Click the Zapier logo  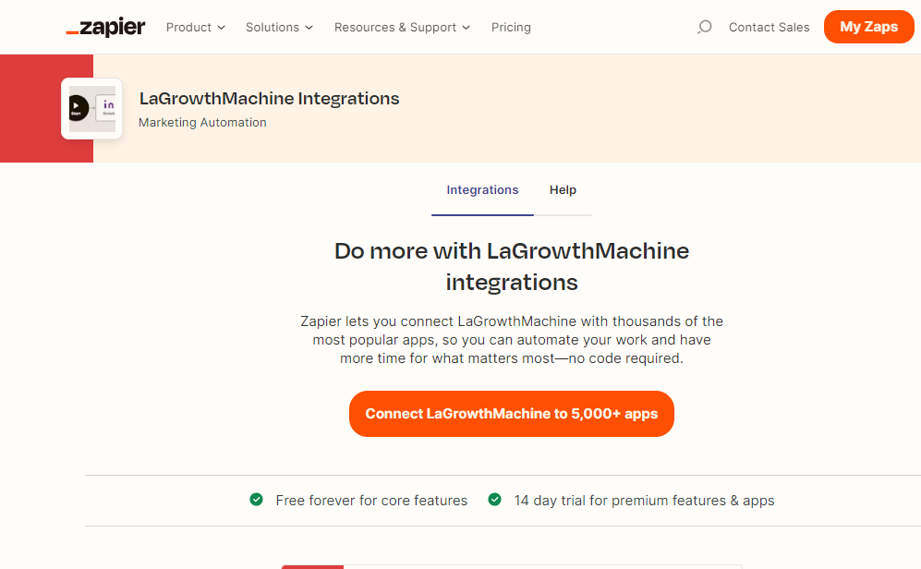click(x=104, y=27)
